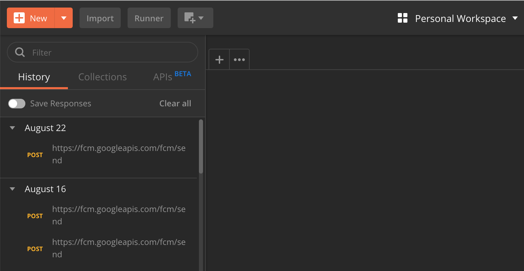Open the New button dropdown arrow
The height and width of the screenshot is (271, 524).
click(64, 18)
